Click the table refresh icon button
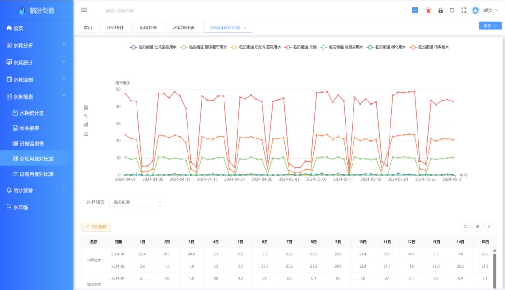505x290 pixels. pyautogui.click(x=465, y=226)
